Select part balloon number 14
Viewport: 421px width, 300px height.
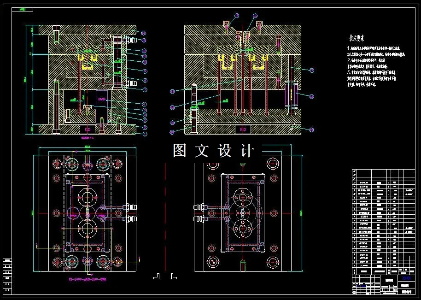144,33
